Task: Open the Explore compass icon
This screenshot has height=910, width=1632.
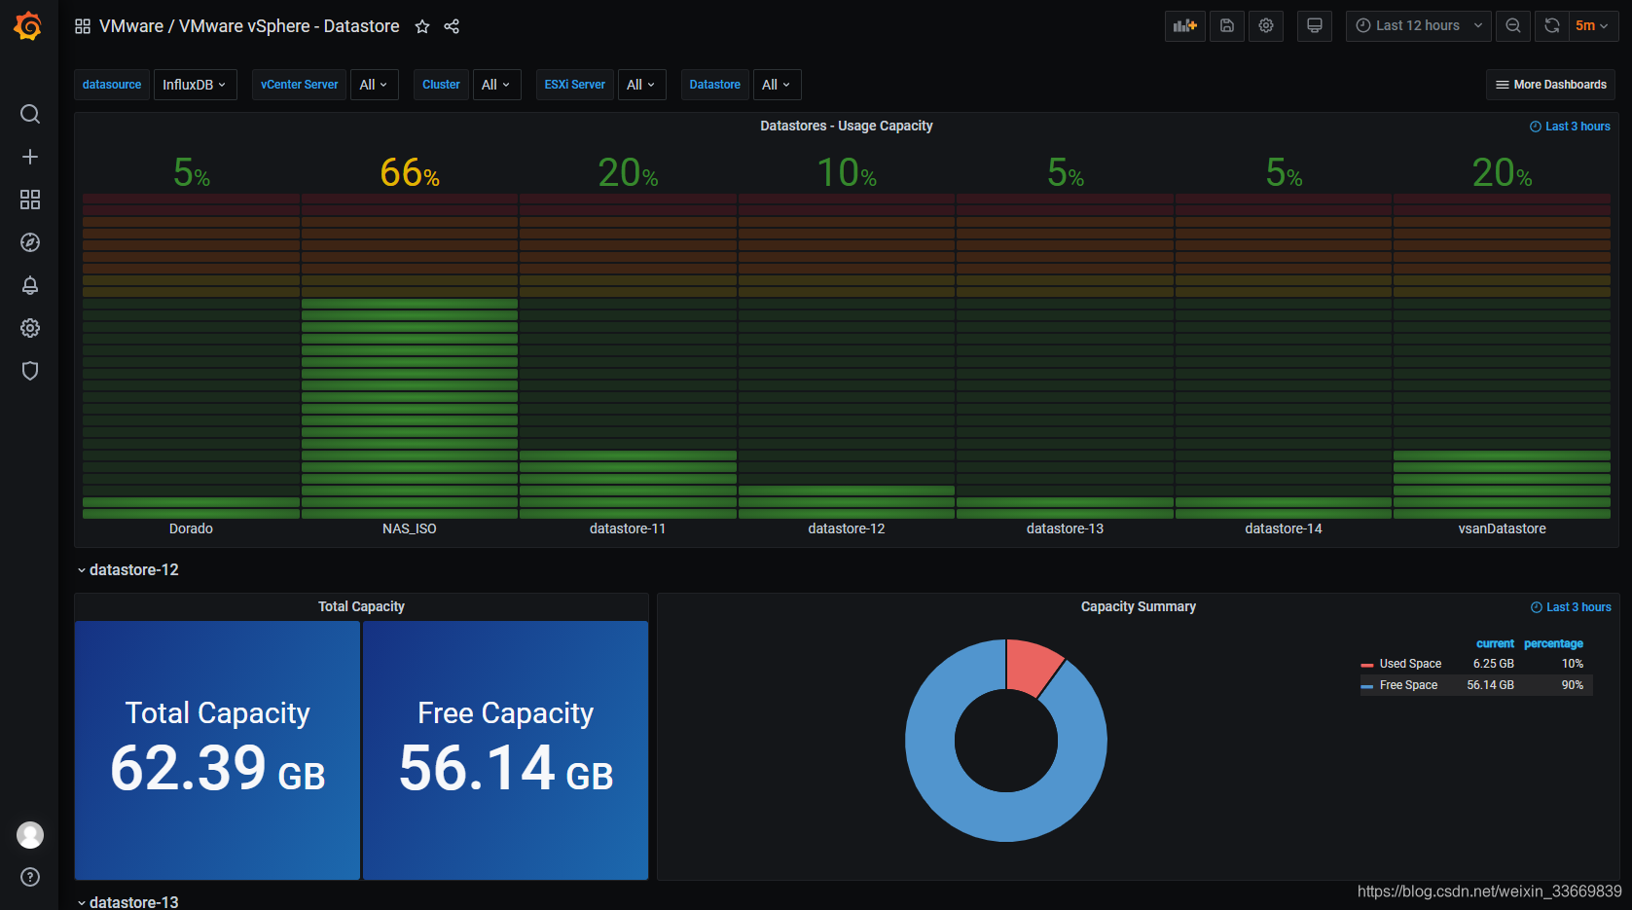Action: (30, 242)
